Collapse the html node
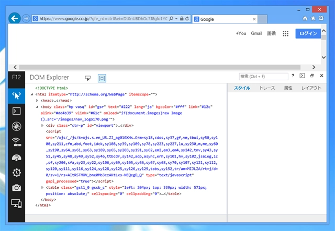Image resolution: width=335 pixels, height=231 pixels. (x=32, y=94)
